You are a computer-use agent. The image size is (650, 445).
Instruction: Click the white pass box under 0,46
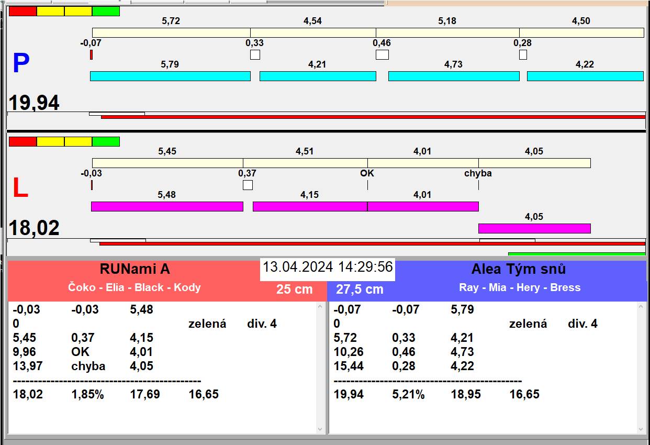click(382, 54)
